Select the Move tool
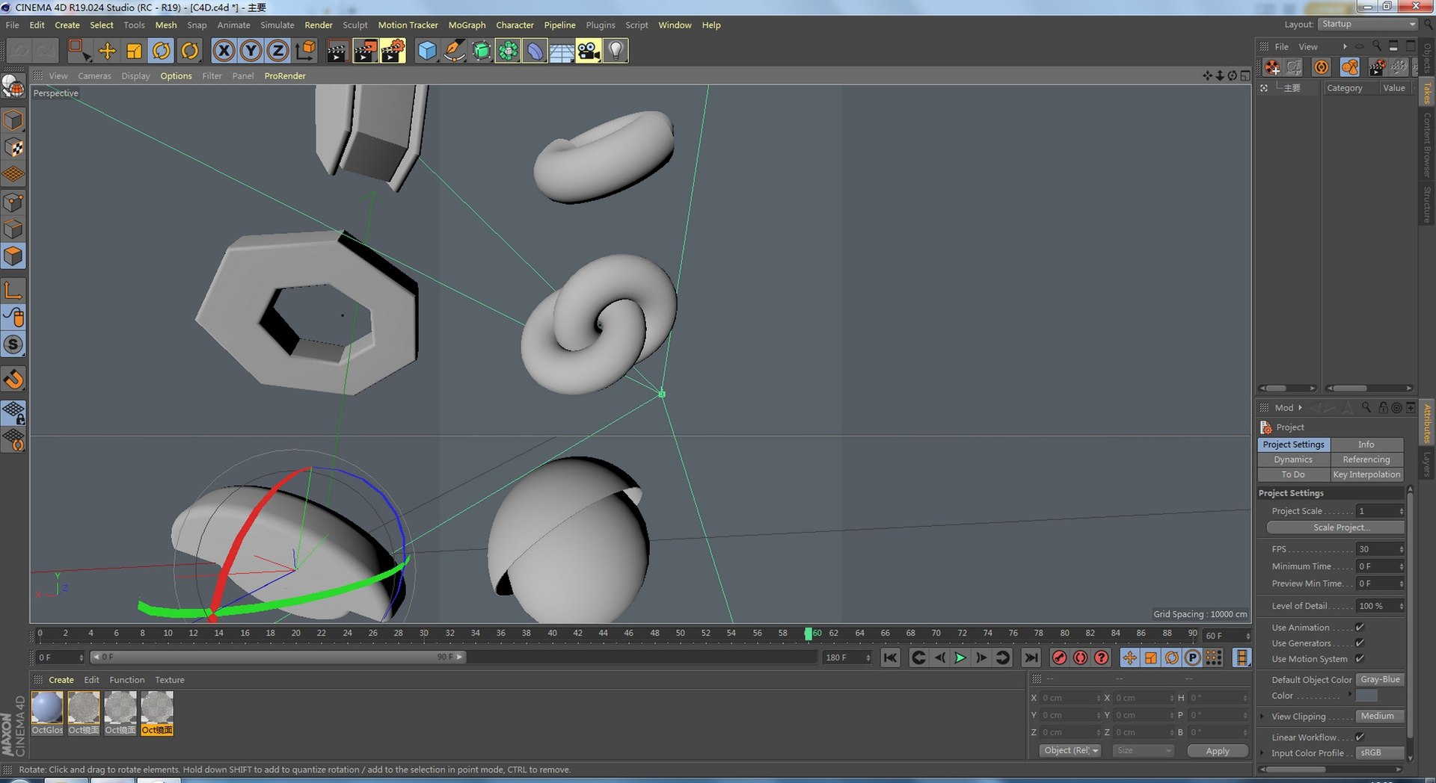 [x=107, y=51]
